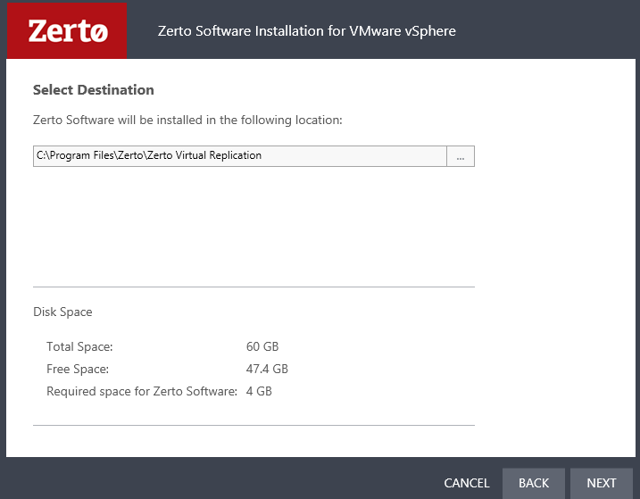This screenshot has width=640, height=499.
Task: Click the Disk Space label
Action: click(x=62, y=312)
